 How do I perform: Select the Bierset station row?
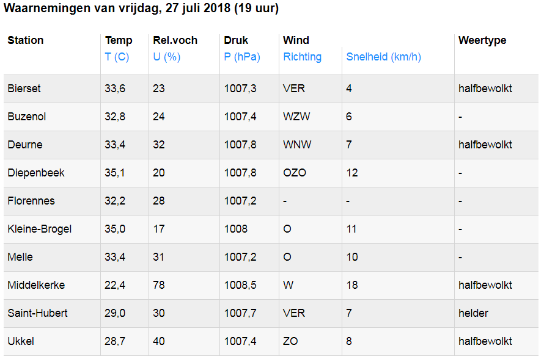pyautogui.click(x=24, y=89)
